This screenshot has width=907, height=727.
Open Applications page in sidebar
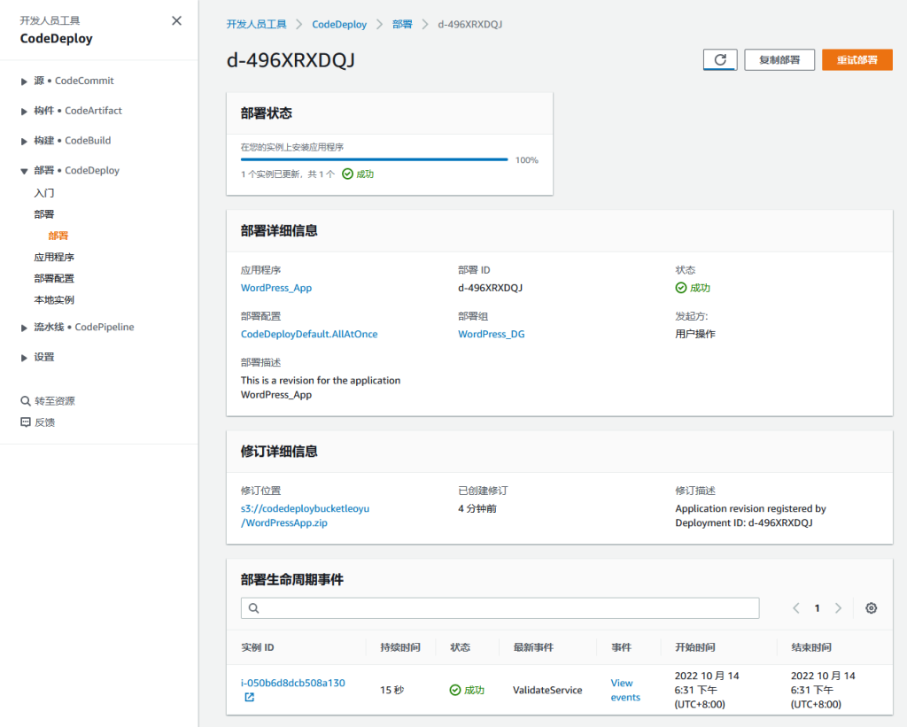click(x=54, y=257)
